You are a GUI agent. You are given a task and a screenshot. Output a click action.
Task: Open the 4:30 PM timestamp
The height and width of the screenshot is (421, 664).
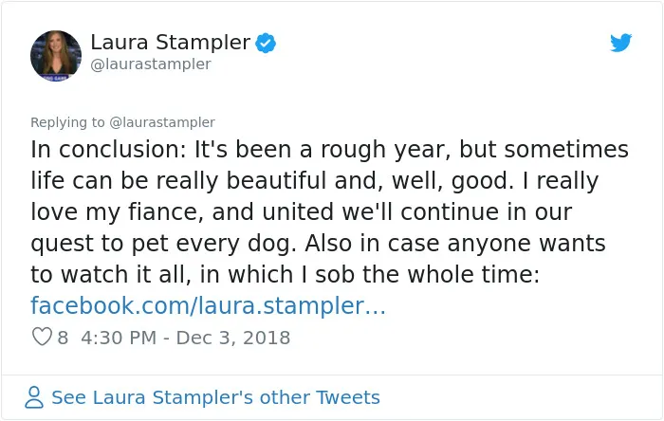coord(119,338)
